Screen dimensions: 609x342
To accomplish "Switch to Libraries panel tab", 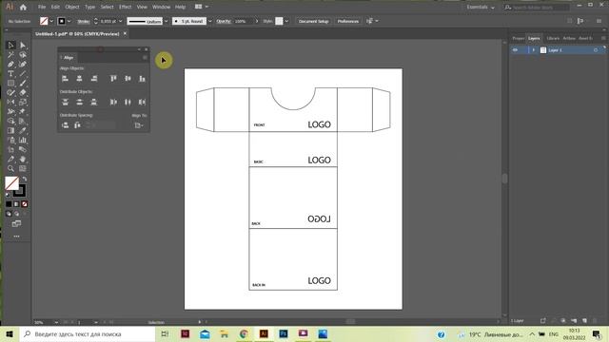I will [x=553, y=38].
